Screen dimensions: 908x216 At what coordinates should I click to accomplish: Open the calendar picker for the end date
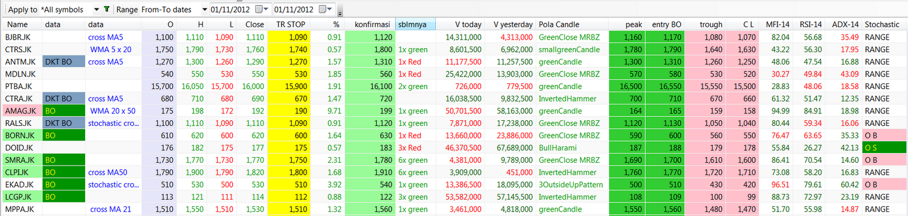[326, 10]
